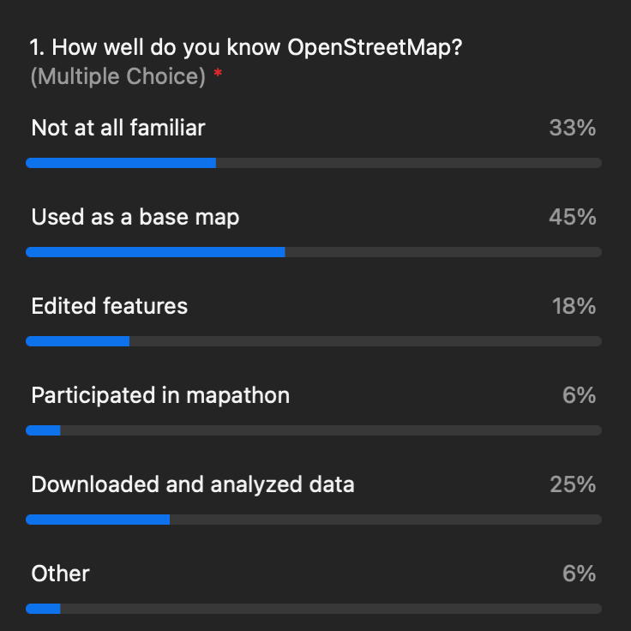This screenshot has height=631, width=631.
Task: Click the 'Other' progress bar
Action: (x=314, y=609)
